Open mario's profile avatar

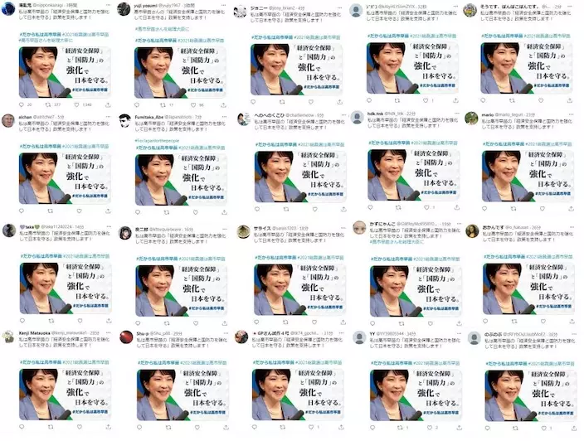(471, 119)
